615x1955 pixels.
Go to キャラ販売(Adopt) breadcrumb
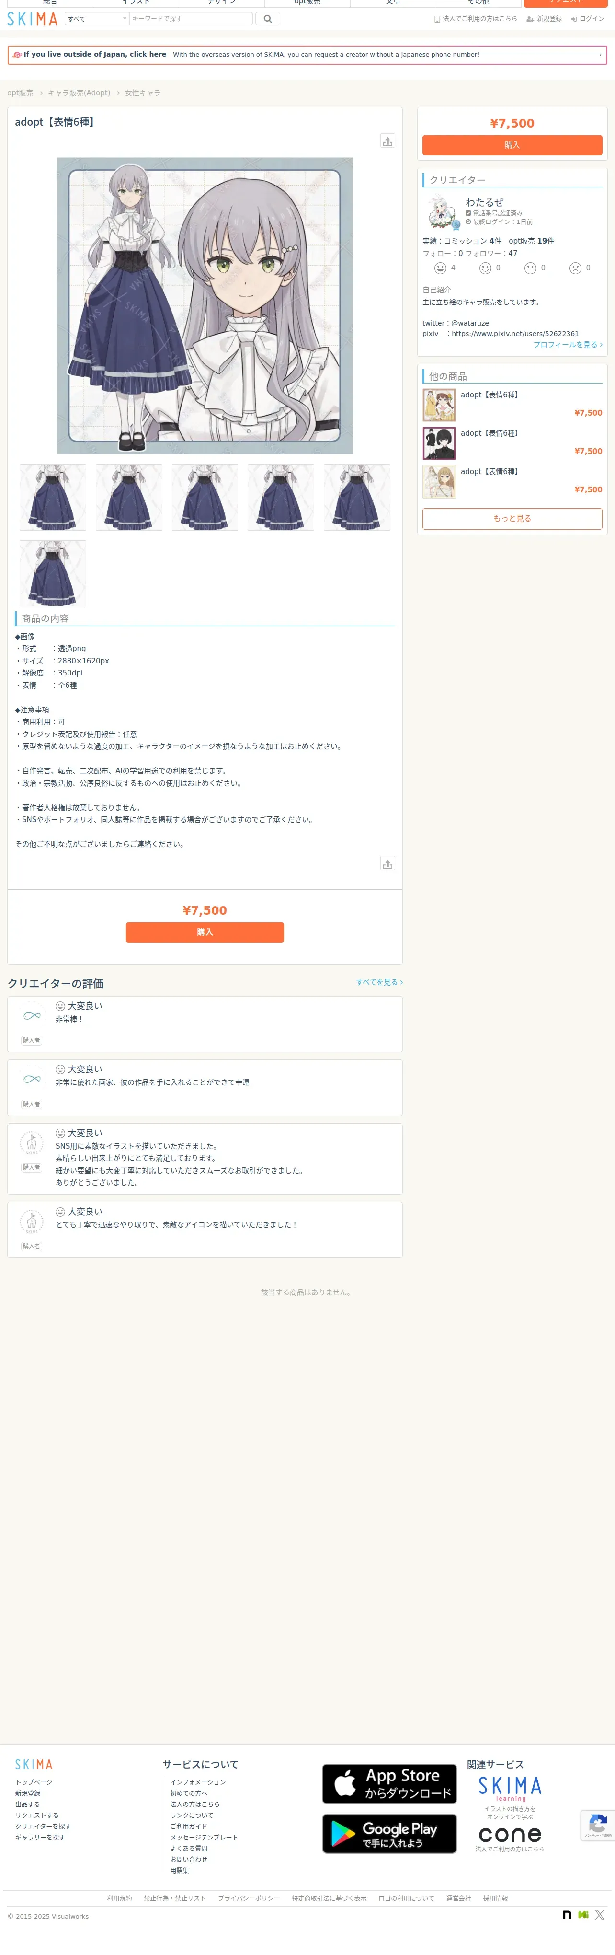79,93
